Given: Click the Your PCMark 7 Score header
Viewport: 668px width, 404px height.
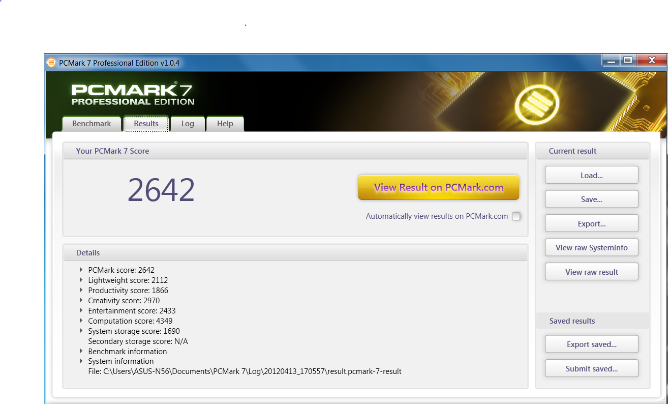Looking at the screenshot, I should 295,151.
